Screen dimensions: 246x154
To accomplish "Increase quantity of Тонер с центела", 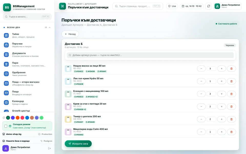I will pos(221,119).
